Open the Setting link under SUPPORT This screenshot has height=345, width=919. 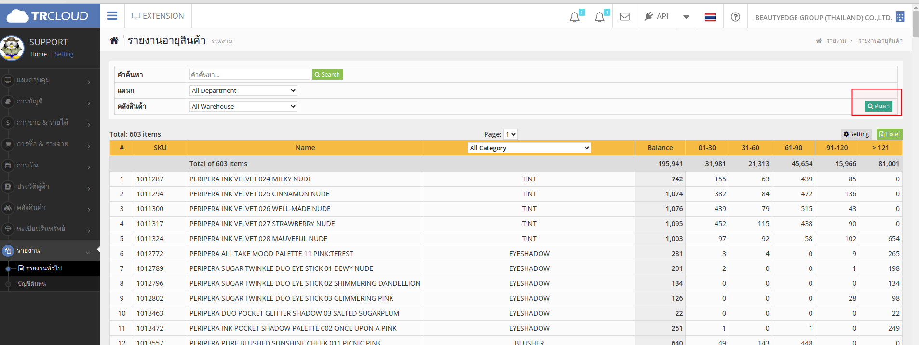pos(64,54)
